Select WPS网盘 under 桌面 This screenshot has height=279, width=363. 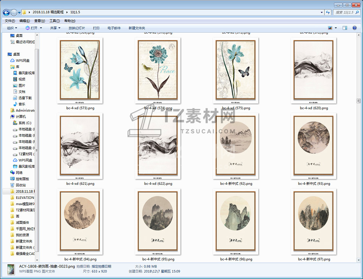point(20,60)
